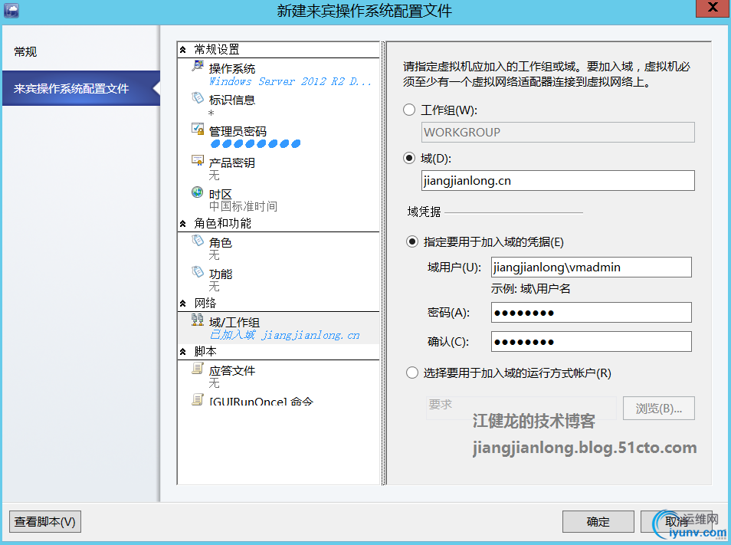Collapse the Scripts (脚本) section

pyautogui.click(x=183, y=352)
